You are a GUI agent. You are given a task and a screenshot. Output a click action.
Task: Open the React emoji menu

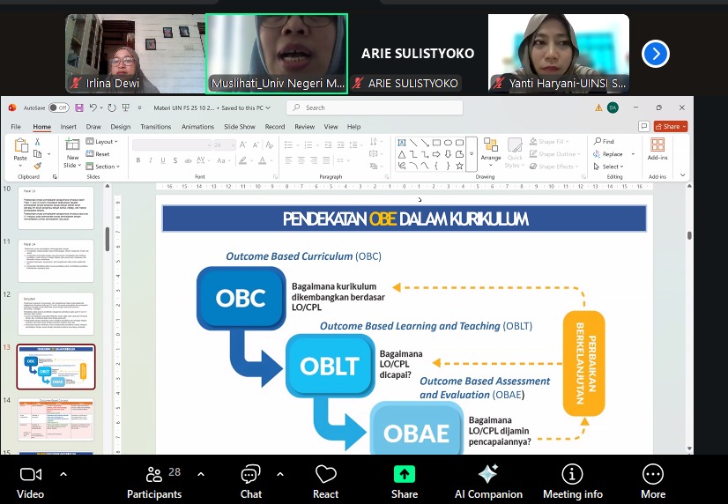coord(326,474)
